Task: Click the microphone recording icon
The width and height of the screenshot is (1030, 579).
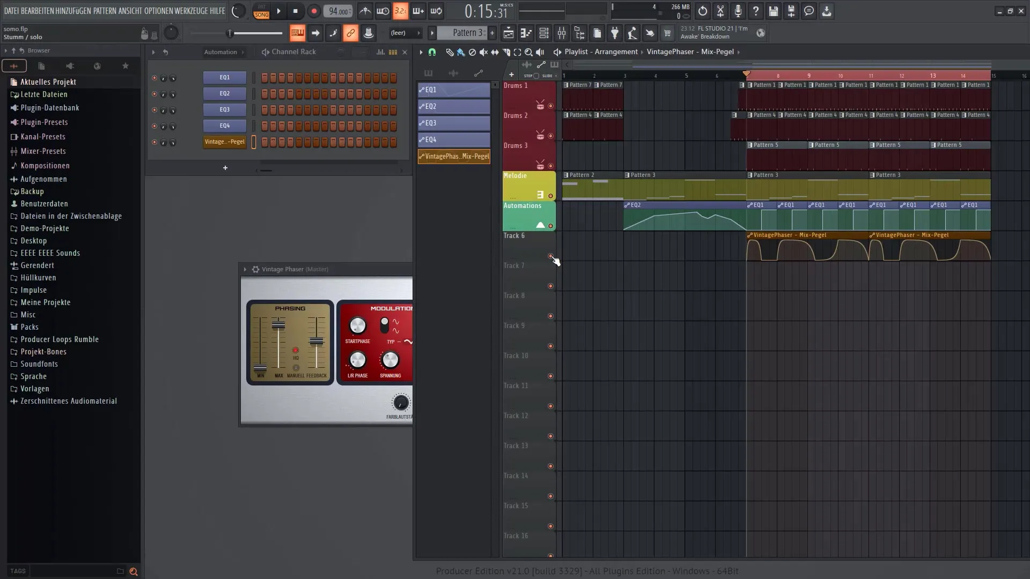Action: point(738,11)
